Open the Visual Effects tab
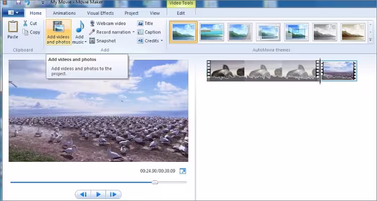Viewport: 377px width, 201px height. tap(100, 13)
